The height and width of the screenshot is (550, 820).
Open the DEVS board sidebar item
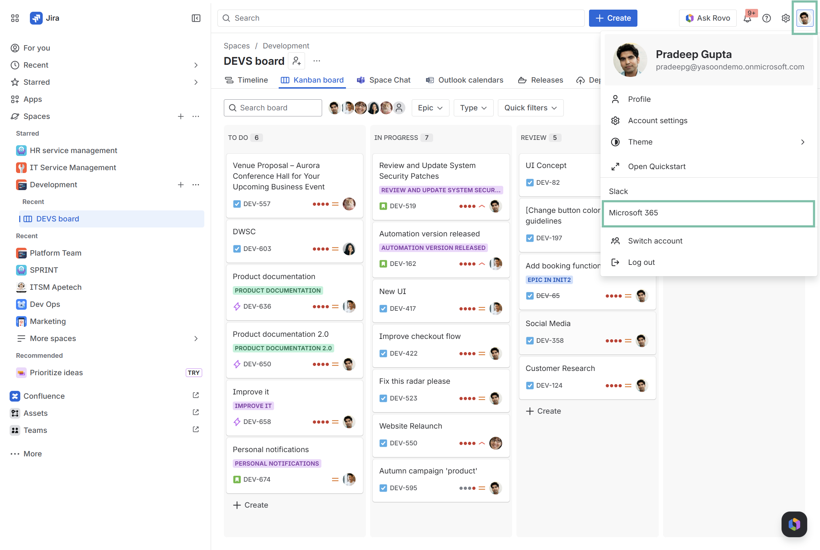coord(112,219)
